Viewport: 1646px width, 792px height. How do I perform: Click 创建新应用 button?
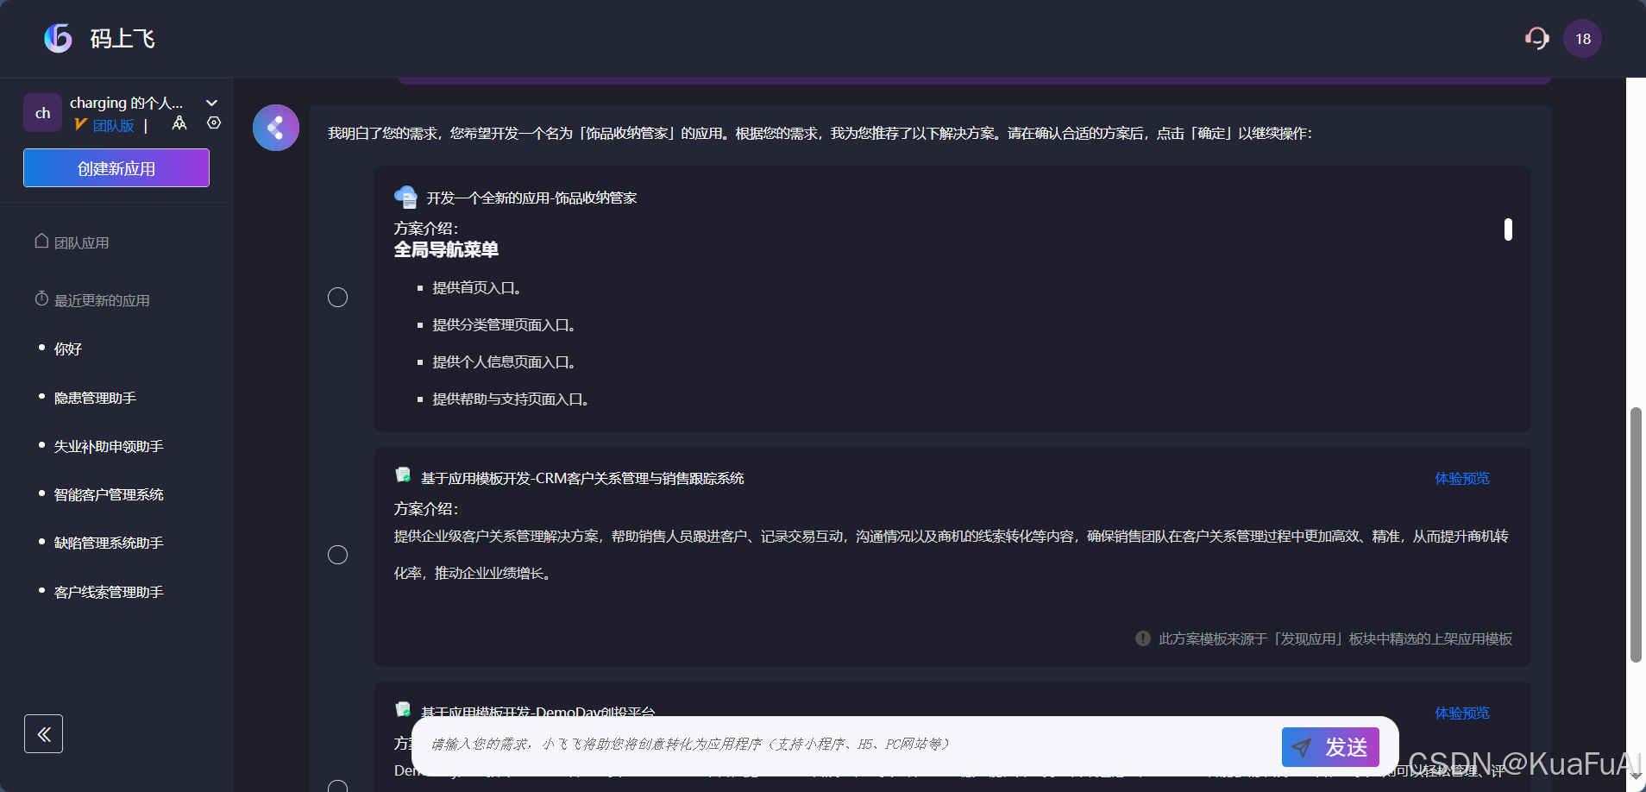coord(116,167)
